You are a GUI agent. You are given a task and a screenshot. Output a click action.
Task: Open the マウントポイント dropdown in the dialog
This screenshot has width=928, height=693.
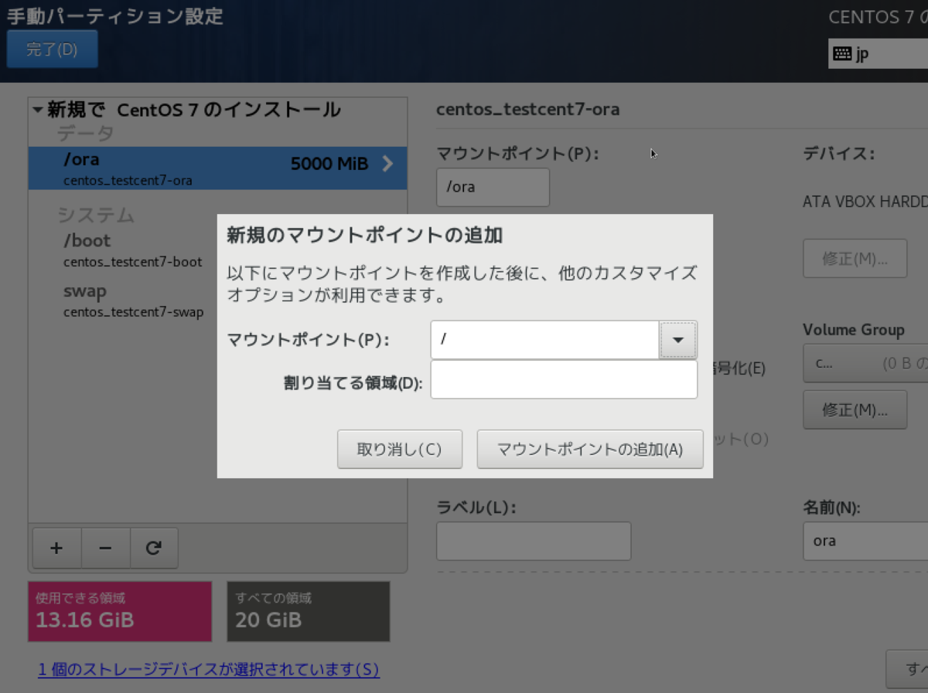point(678,339)
